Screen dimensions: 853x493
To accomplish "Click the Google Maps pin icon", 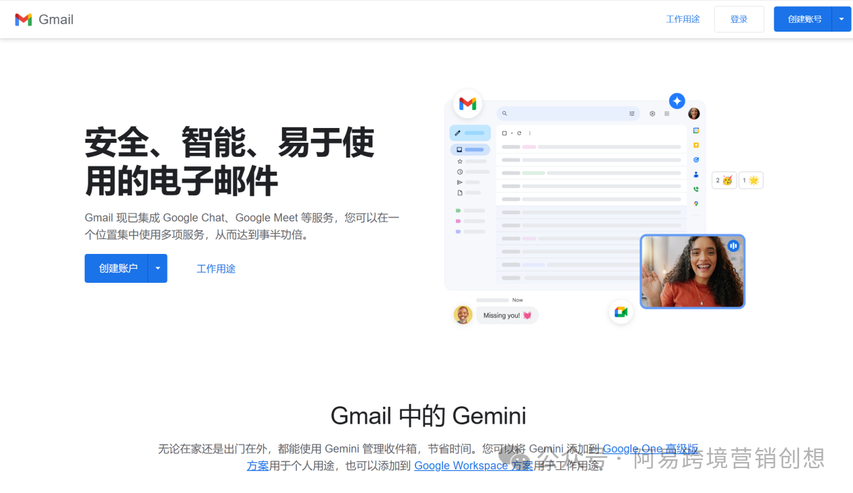I will pyautogui.click(x=696, y=204).
